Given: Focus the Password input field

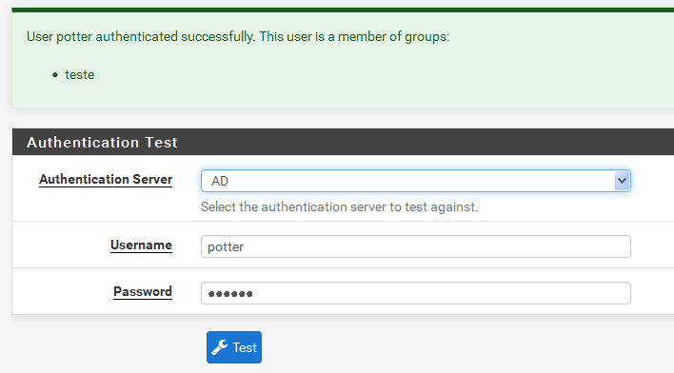Looking at the screenshot, I should tap(416, 293).
